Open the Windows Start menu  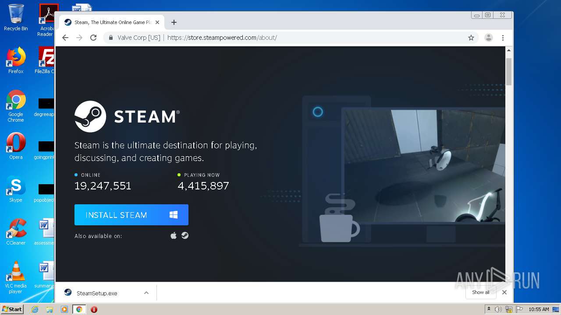coord(12,309)
